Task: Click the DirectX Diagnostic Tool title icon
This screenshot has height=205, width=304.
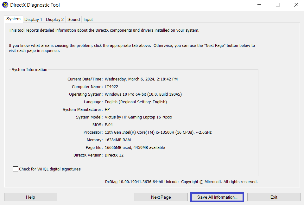Action: 5,5
